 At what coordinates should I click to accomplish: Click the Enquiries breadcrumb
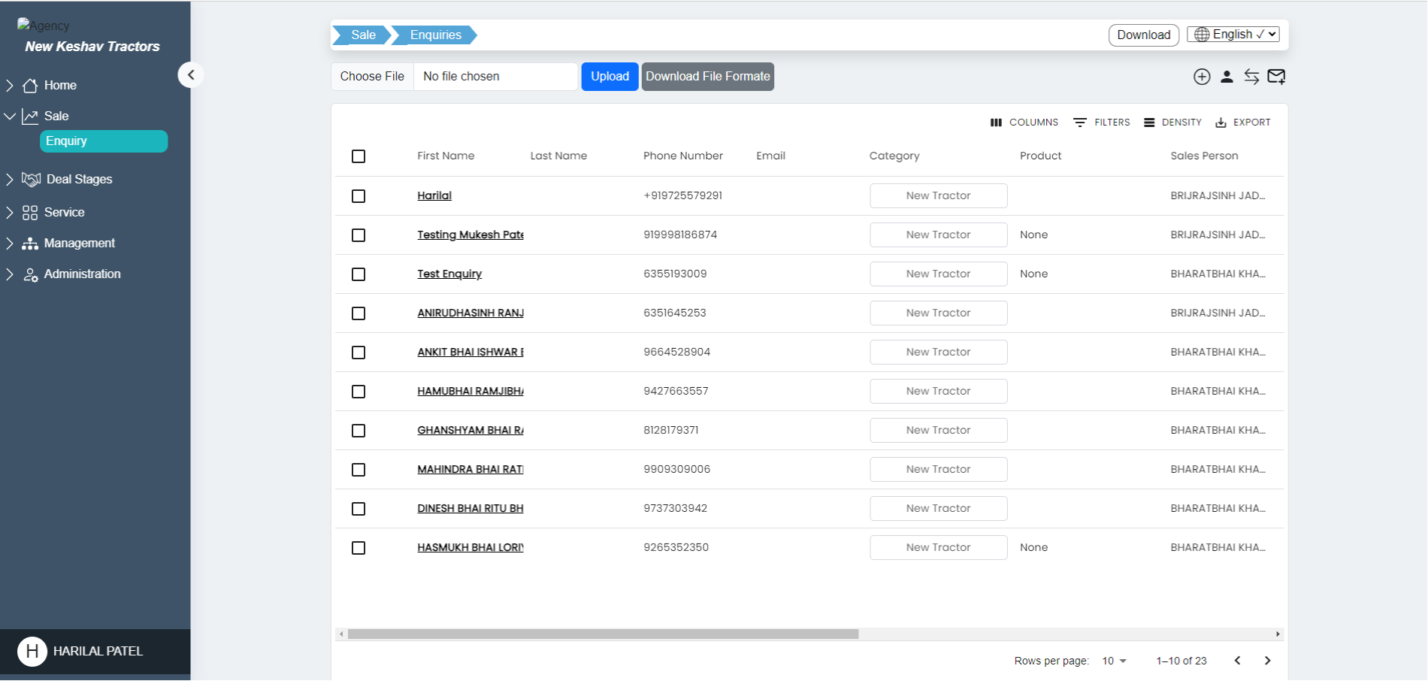pyautogui.click(x=434, y=35)
